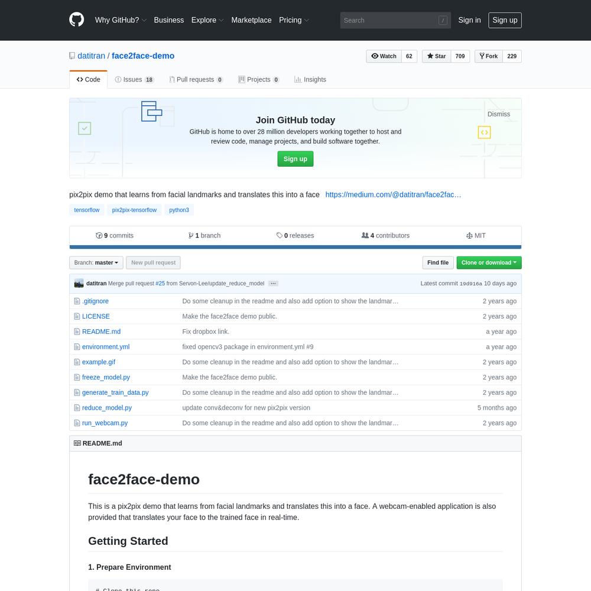Click the file icon beside README.md row
The height and width of the screenshot is (591, 591).
pos(77,332)
